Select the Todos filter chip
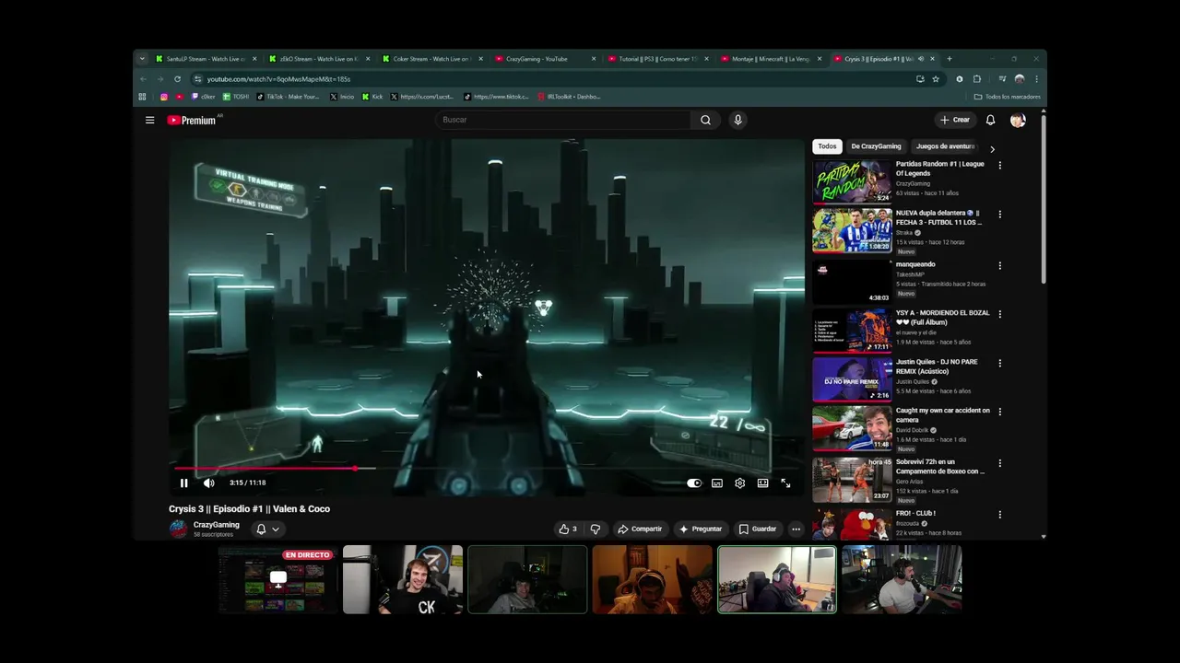 pyautogui.click(x=827, y=146)
